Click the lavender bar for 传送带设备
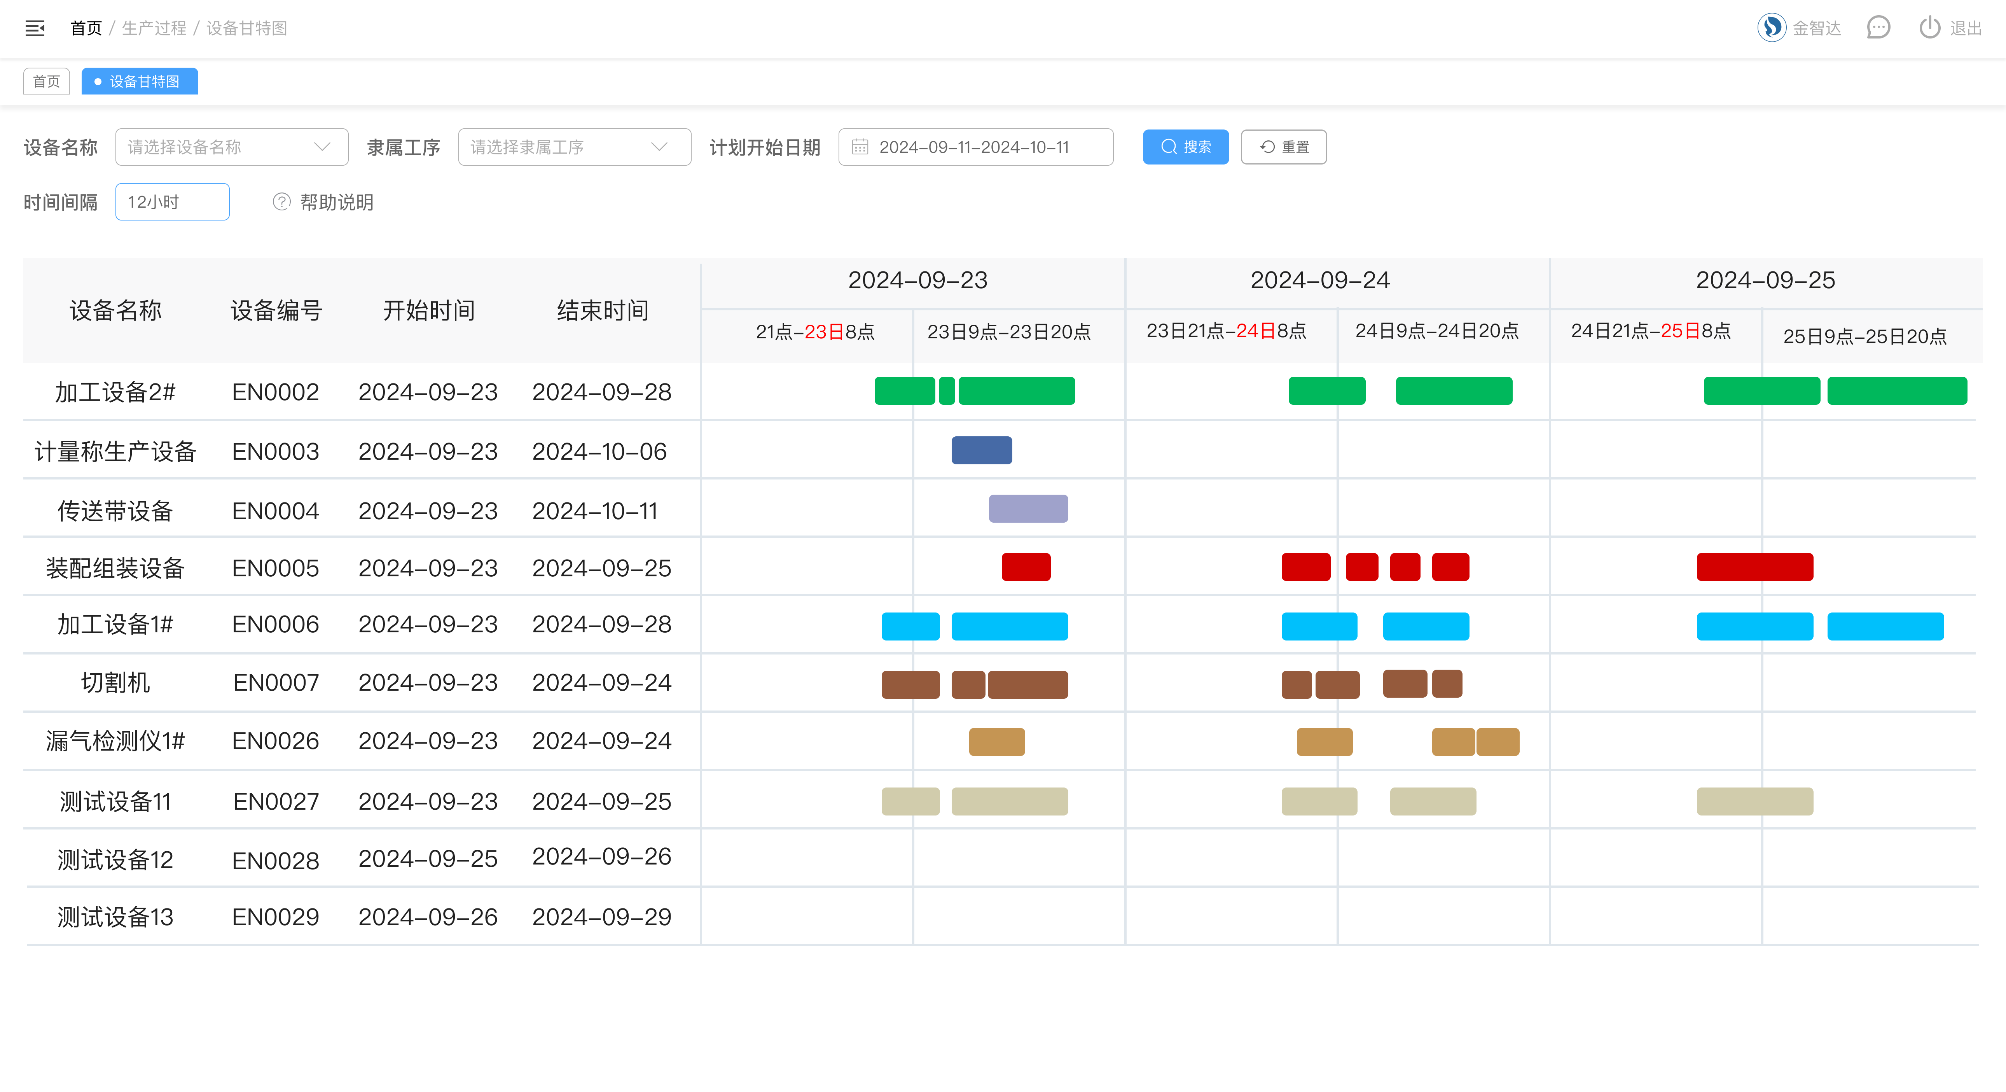Viewport: 2006px width, 1092px height. (1028, 509)
